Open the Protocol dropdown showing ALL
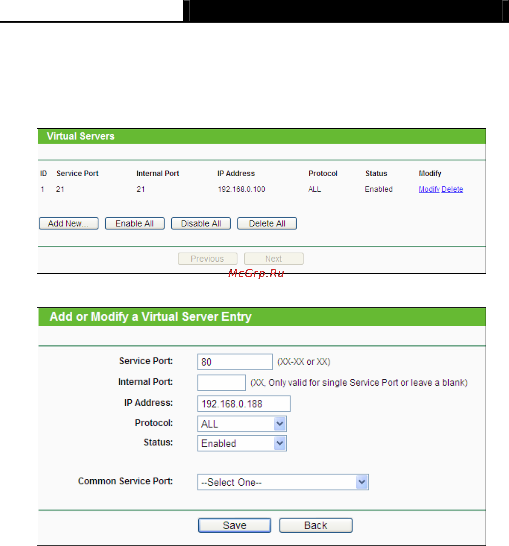The width and height of the screenshot is (509, 546). click(x=242, y=424)
